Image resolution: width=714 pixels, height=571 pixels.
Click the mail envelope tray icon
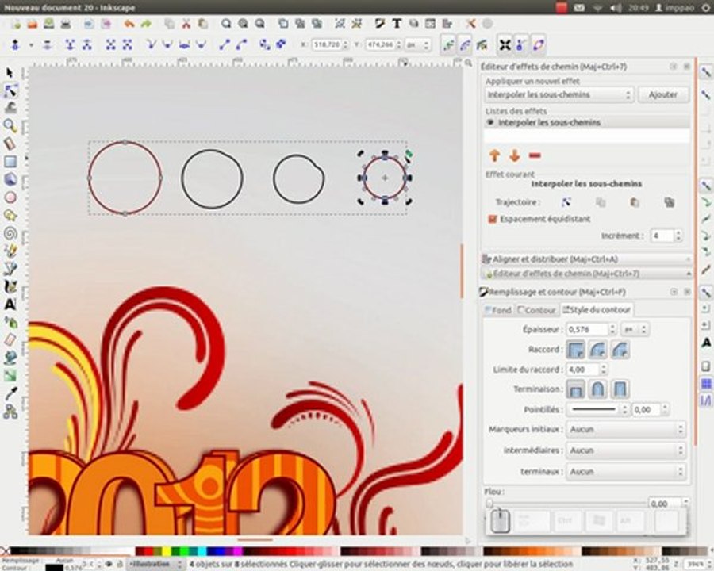pyautogui.click(x=579, y=8)
